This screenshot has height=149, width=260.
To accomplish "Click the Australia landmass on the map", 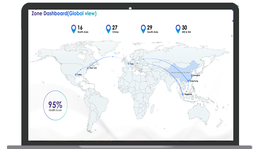I will (198, 113).
